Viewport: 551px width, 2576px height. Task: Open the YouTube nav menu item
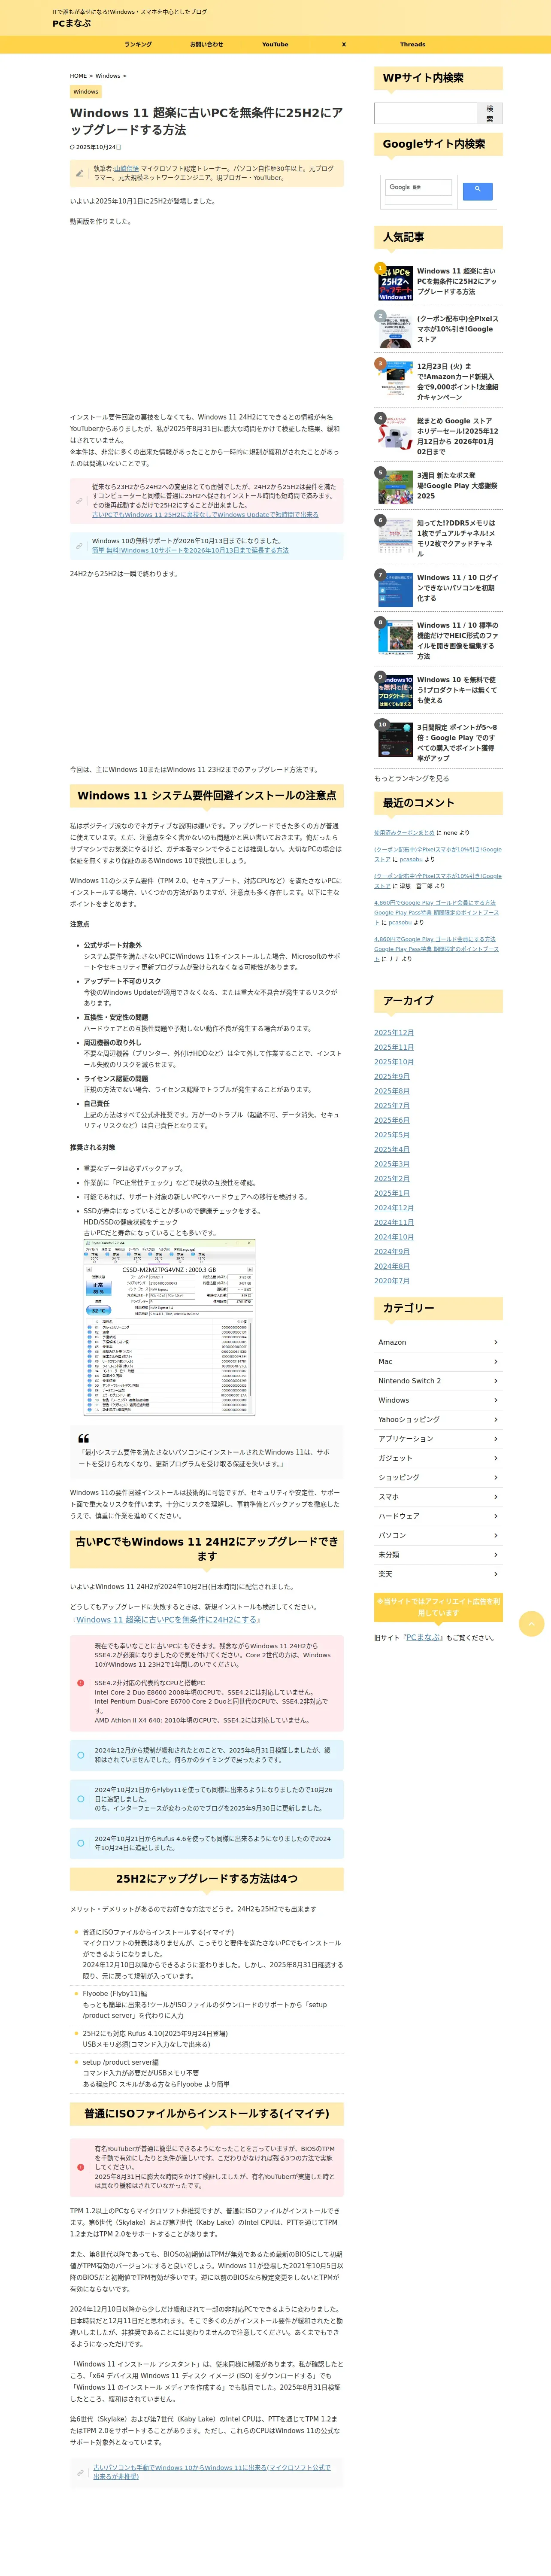275,44
